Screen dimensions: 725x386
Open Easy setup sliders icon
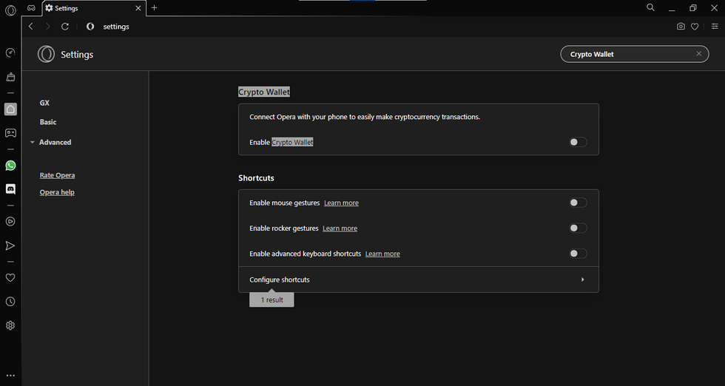pyautogui.click(x=715, y=27)
